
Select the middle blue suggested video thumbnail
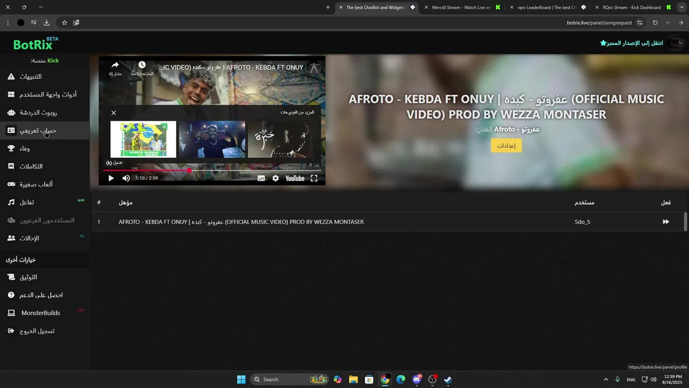click(212, 139)
